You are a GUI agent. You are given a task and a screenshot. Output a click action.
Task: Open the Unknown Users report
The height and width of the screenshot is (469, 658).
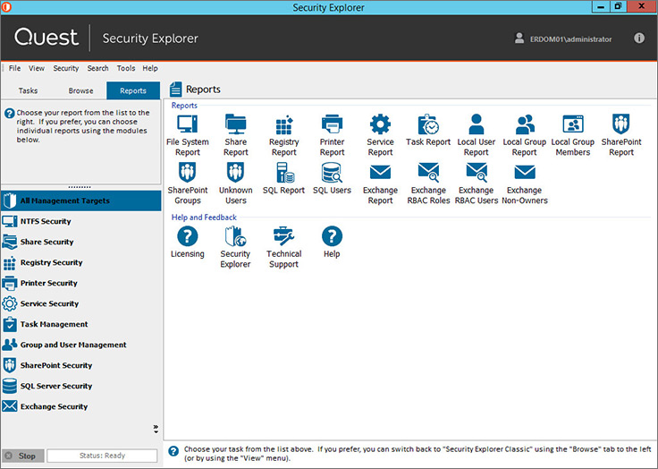(235, 183)
